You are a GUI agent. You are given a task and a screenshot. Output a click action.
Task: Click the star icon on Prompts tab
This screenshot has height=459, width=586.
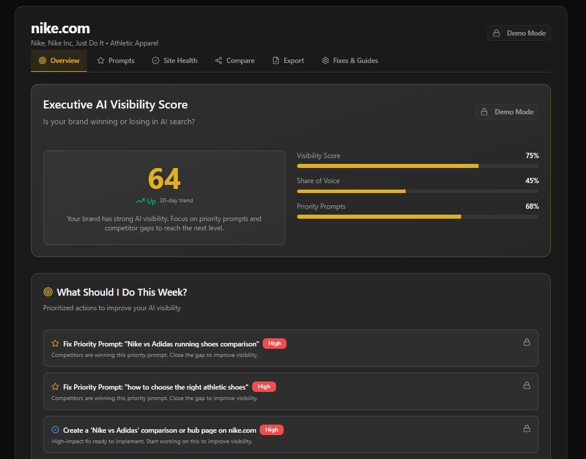click(x=100, y=61)
